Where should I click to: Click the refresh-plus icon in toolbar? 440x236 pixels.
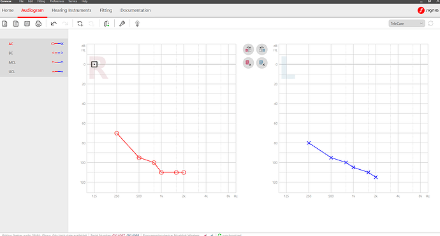tap(80, 24)
